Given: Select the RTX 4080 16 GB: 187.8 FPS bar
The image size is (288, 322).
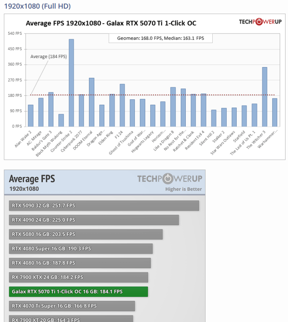Looking at the screenshot, I should pos(80,263).
